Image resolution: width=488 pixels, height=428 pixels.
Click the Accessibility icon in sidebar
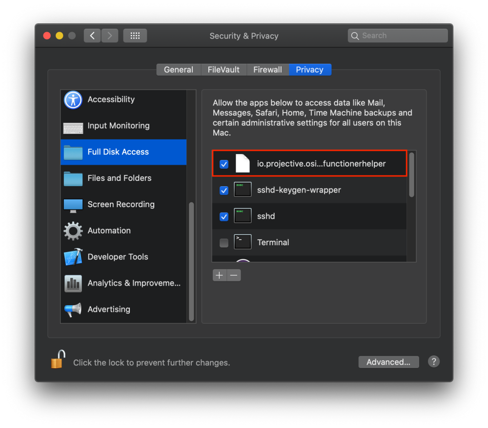[73, 99]
